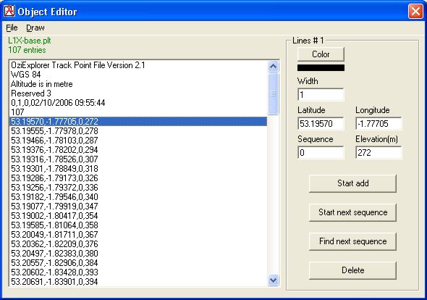Click the Latitude field showing 53.19570
Viewport: 427px width, 300px height.
coord(321,123)
